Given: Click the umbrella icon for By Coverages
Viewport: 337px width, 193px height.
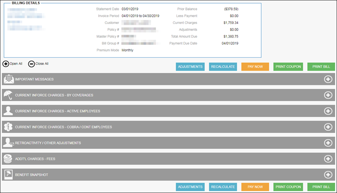Looking at the screenshot, I should coord(8,95).
